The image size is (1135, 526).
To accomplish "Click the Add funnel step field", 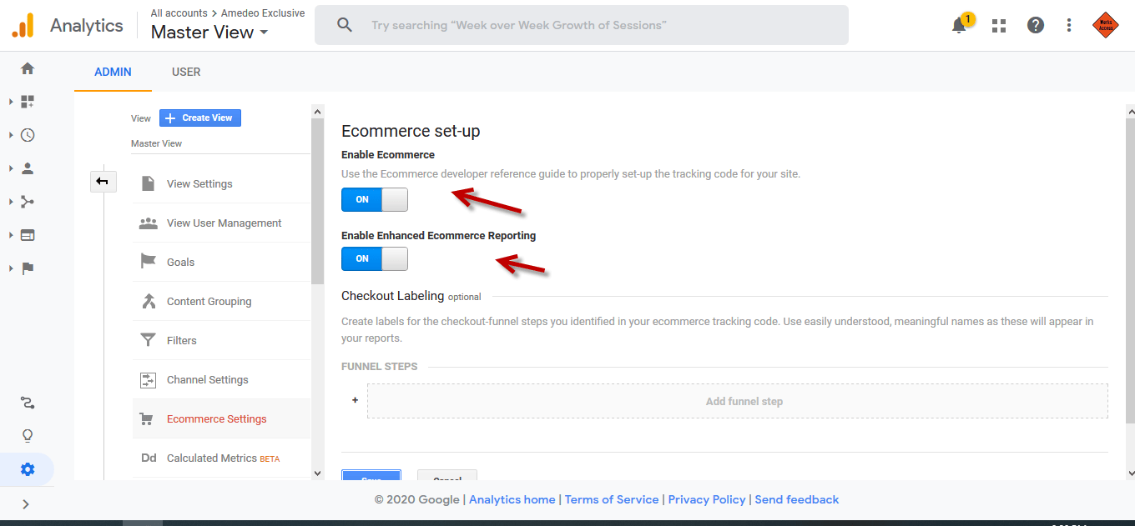I will click(x=744, y=401).
